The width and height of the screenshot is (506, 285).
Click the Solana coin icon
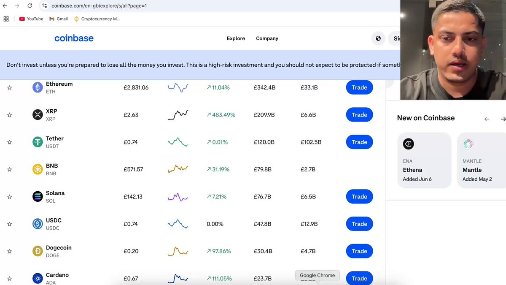(38, 197)
